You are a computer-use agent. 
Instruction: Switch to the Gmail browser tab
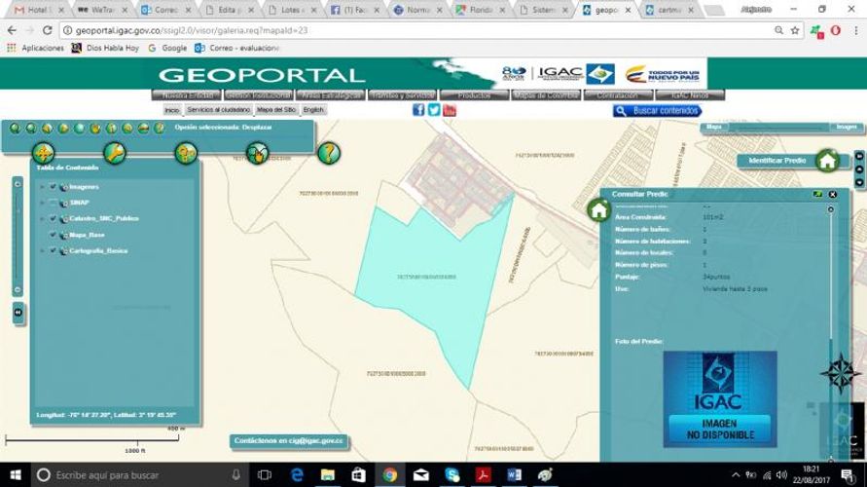pos(39,10)
